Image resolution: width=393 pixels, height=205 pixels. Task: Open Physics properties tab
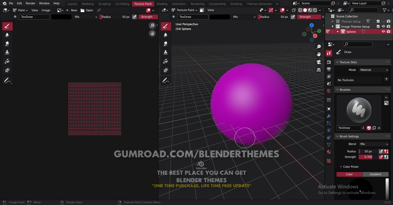329,130
